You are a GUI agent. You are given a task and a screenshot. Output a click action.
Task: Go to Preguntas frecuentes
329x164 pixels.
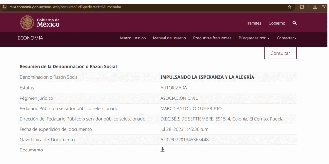click(212, 38)
